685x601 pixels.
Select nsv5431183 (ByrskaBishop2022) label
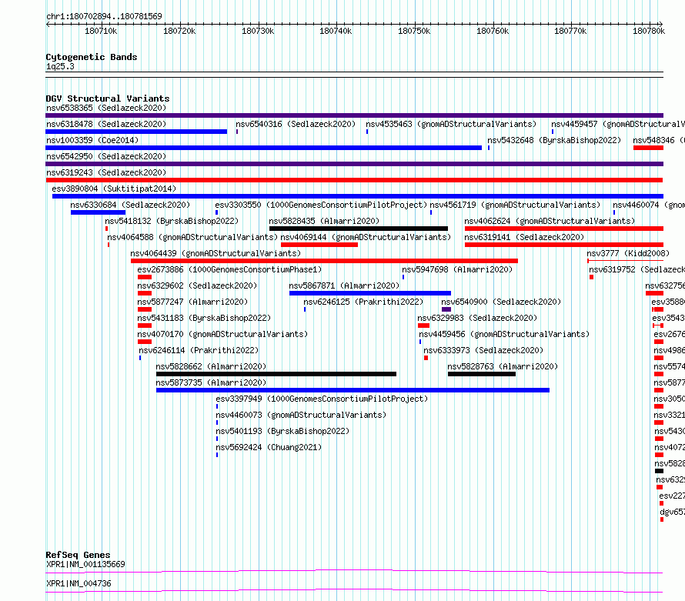coord(204,318)
